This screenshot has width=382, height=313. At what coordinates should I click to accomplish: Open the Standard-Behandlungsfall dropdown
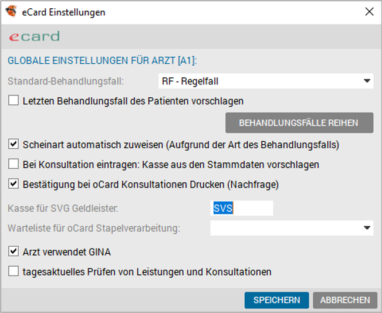pyautogui.click(x=266, y=81)
